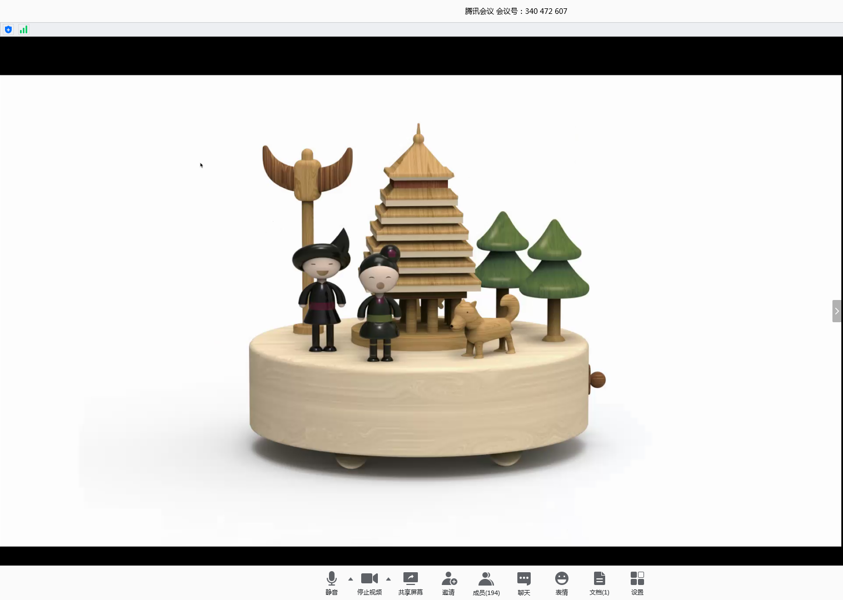Mute the microphone with 静音 button
Viewport: 843px width, 600px height.
point(332,583)
